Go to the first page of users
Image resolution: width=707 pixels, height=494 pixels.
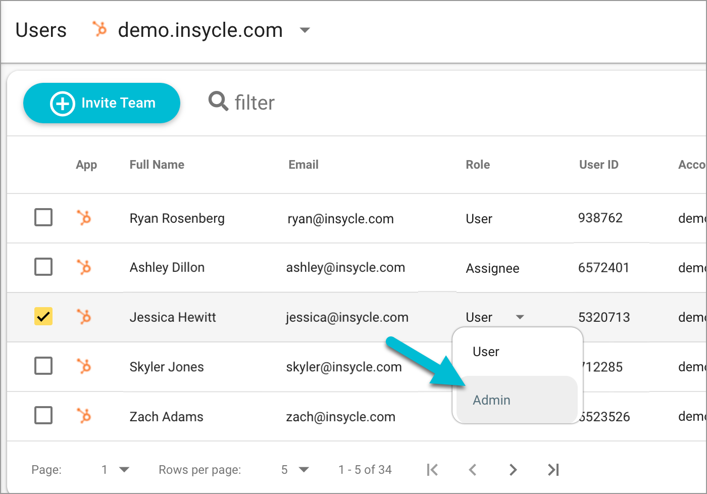[x=432, y=470]
